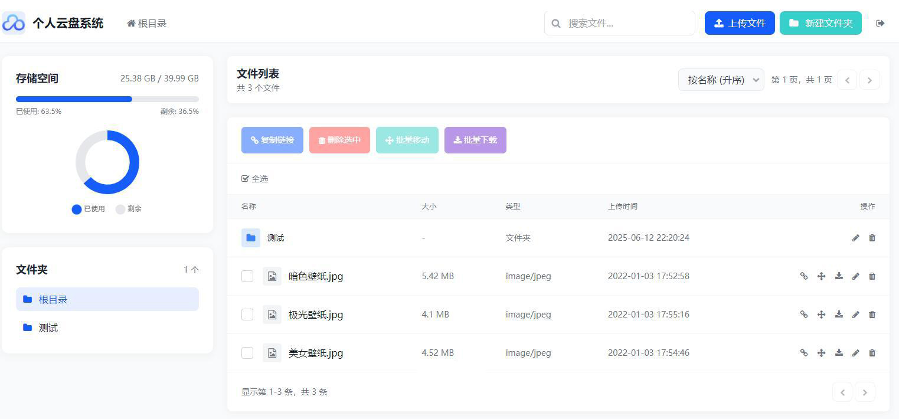The height and width of the screenshot is (419, 899).
Task: Delete 暗色壁纸.jpg via its trash icon
Action: pyautogui.click(x=872, y=276)
